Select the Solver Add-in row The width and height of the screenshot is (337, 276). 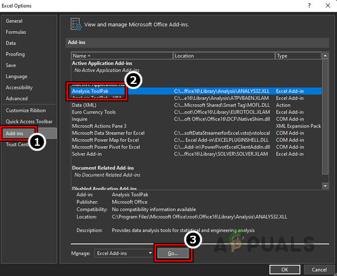(196, 154)
